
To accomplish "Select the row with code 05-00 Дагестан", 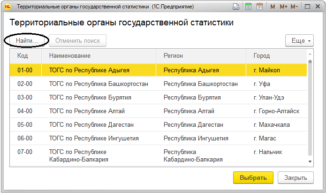I will [158, 124].
